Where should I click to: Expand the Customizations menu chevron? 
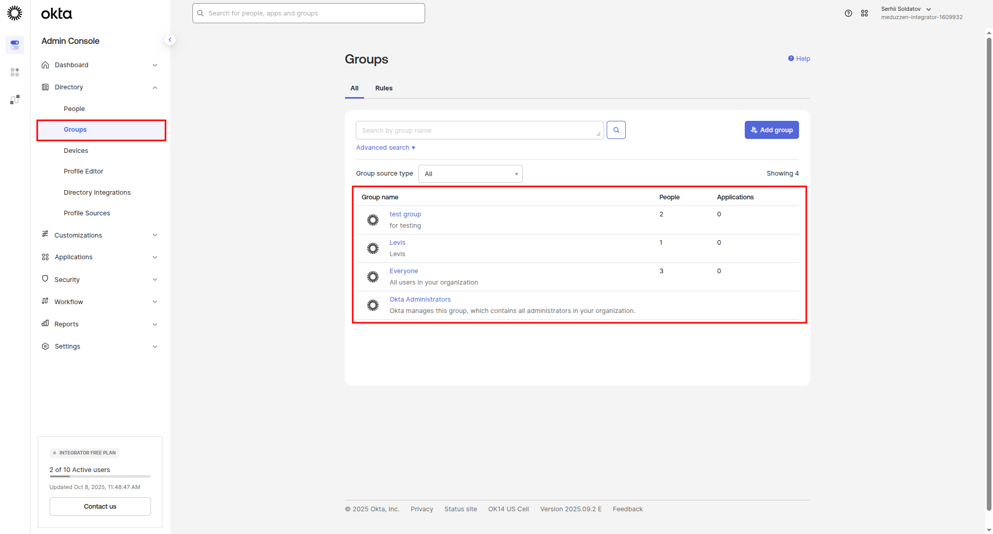pyautogui.click(x=155, y=235)
